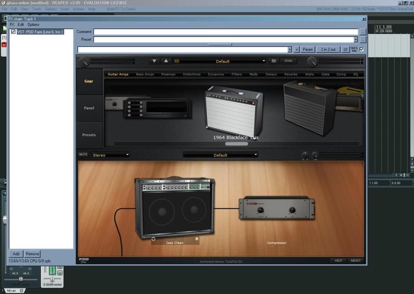Screen dimensions: 414x294
Task: Select the Mods category tab
Action: point(253,74)
